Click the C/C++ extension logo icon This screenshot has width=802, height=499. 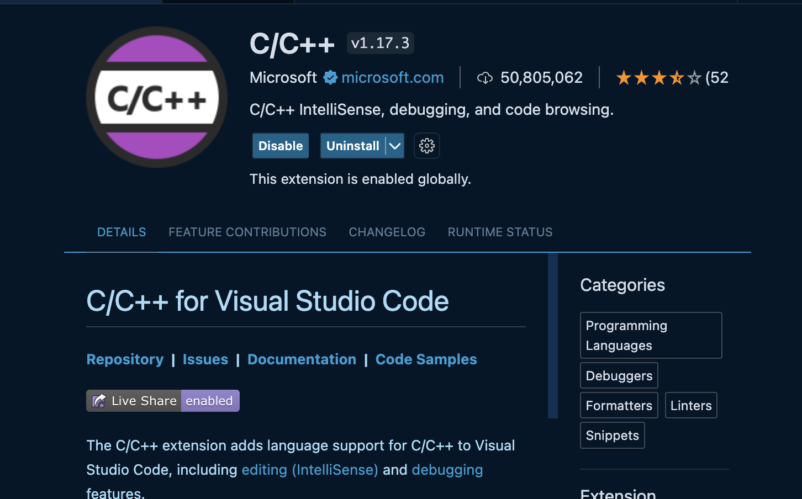point(157,97)
